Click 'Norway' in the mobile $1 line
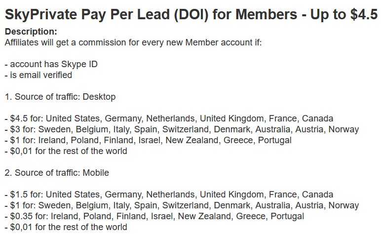 343,205
